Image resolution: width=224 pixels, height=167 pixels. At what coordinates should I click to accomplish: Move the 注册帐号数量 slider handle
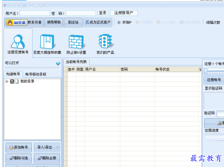pos(206,71)
